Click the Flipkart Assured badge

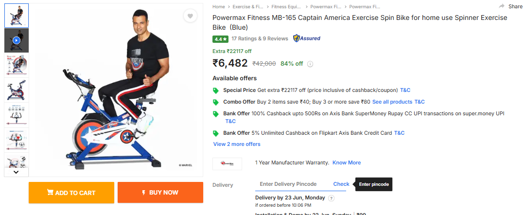(307, 38)
